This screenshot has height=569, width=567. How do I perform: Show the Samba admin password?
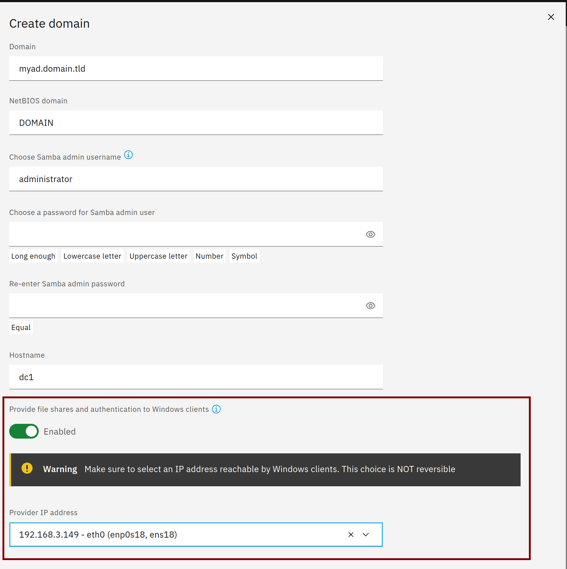pyautogui.click(x=370, y=234)
